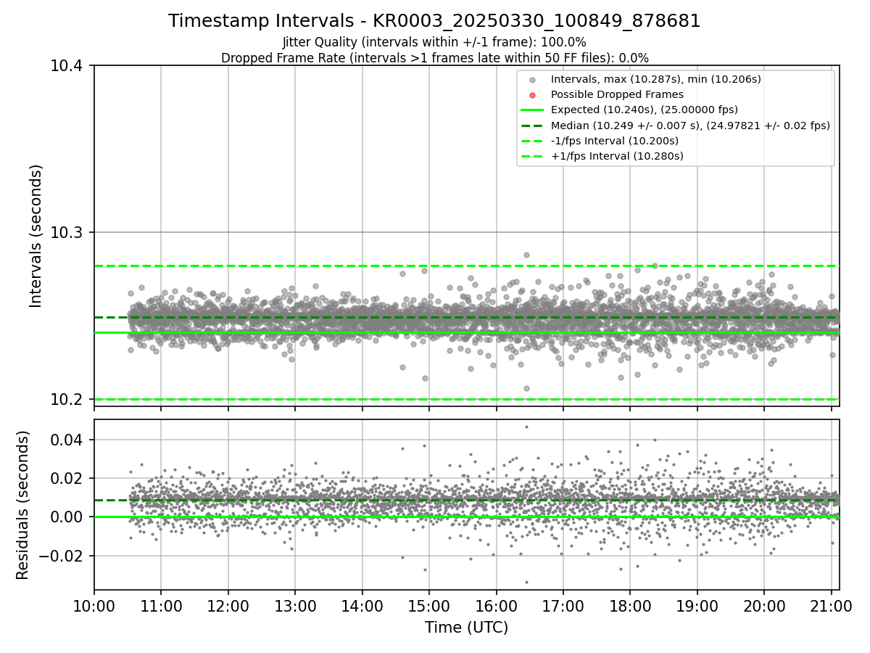Click the '15:00' time tick label

[x=429, y=607]
